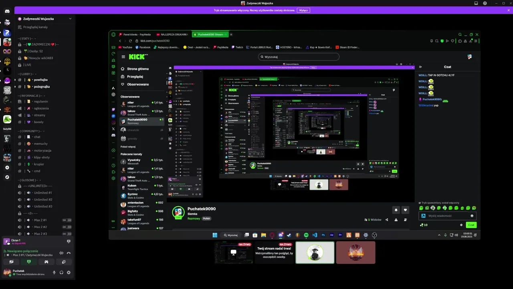
Task: Open Vysotzky in recommended channels
Action: coord(142,161)
